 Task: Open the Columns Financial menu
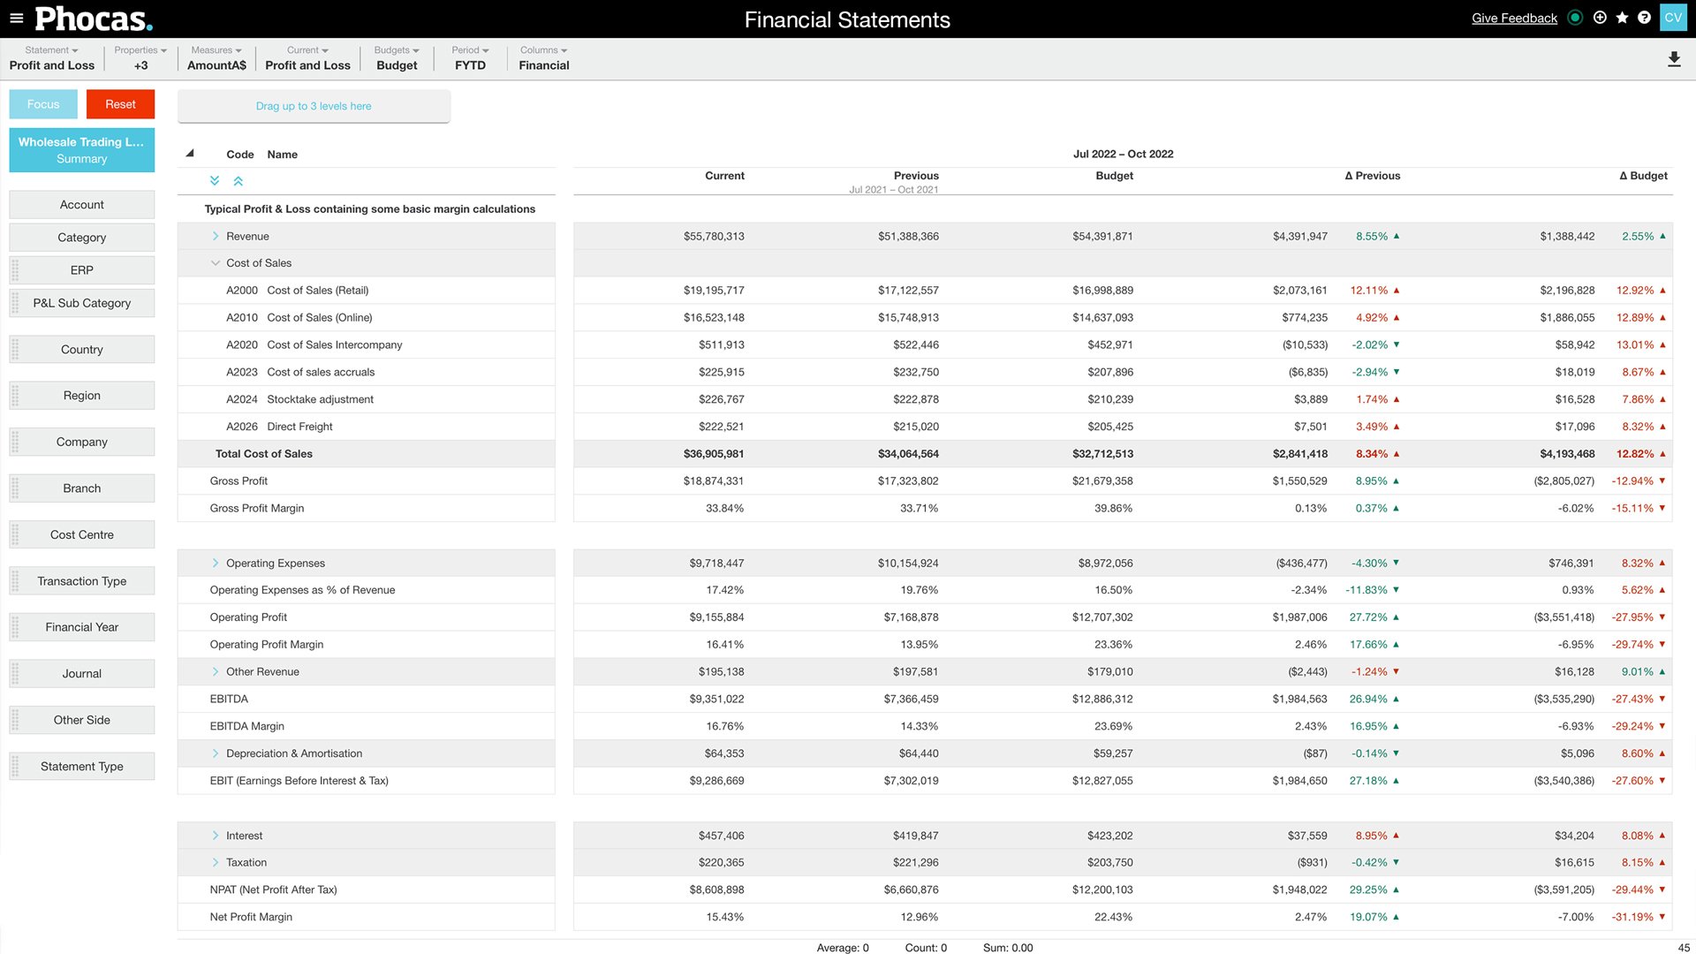click(543, 58)
